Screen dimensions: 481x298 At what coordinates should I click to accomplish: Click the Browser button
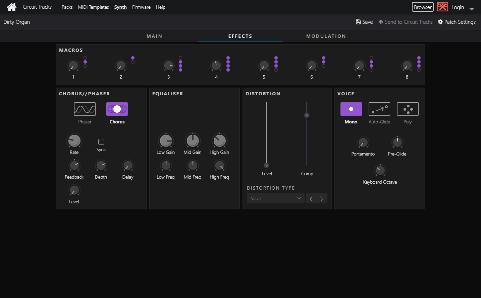click(x=422, y=7)
